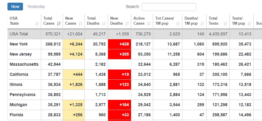This screenshot has height=121, width=262.
Task: Select Massachusetts total tests 180,462
Action: pos(220,64)
